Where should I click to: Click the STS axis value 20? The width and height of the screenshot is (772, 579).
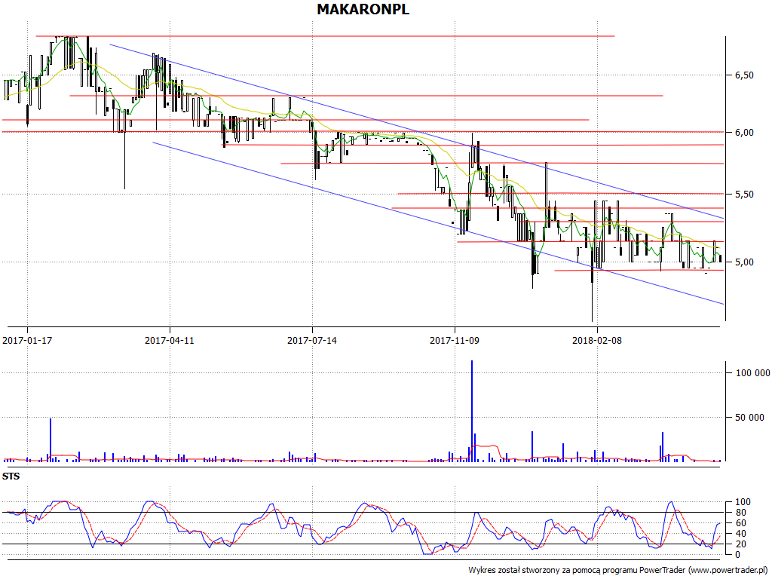click(x=740, y=544)
